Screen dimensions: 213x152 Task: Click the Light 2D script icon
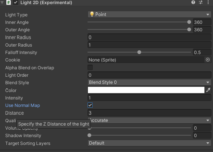9,3
